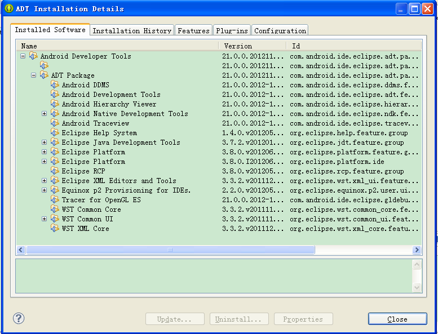Click the Eclipse Platform 3.8.0.v201206 row icon

point(55,152)
